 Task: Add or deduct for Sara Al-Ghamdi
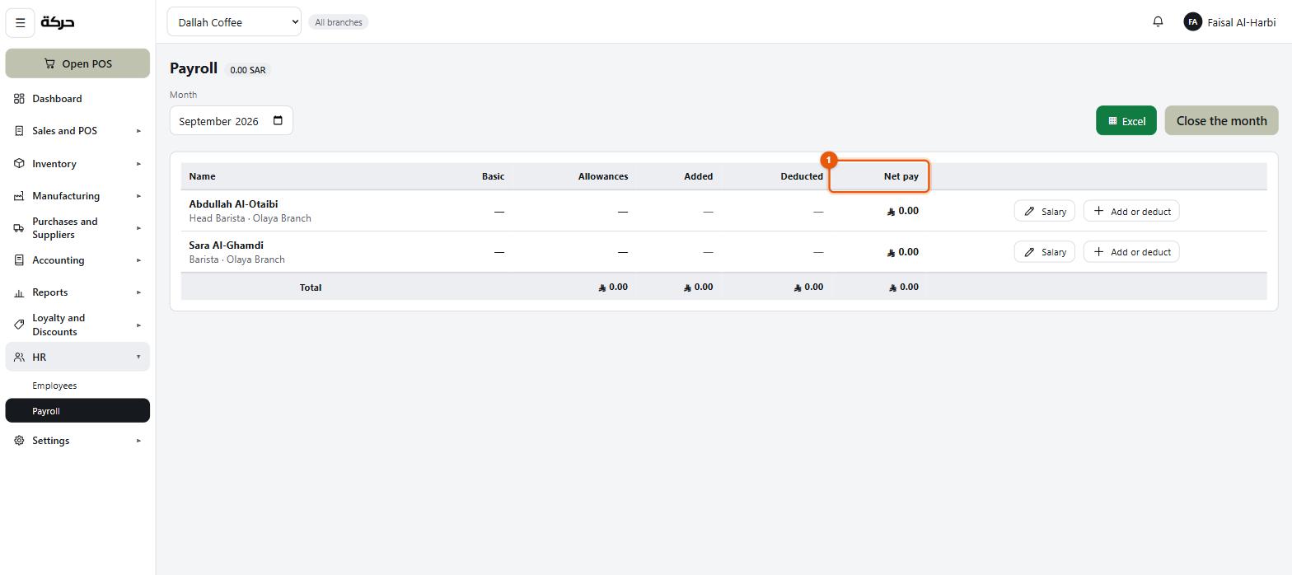(x=1131, y=252)
